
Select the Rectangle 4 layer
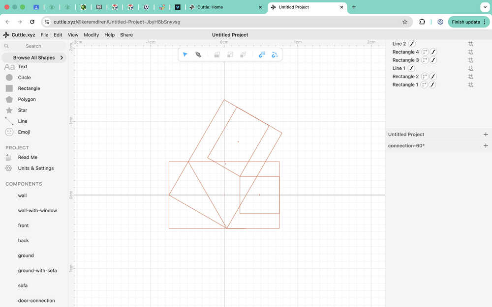[405, 52]
